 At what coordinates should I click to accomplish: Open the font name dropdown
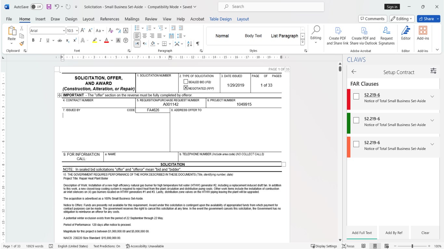(64, 31)
